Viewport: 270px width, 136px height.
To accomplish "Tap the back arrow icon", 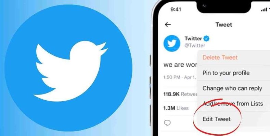I will tap(168, 24).
